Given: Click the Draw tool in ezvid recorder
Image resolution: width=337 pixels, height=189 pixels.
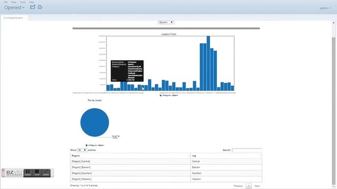Looking at the screenshot, I should pos(46,173).
